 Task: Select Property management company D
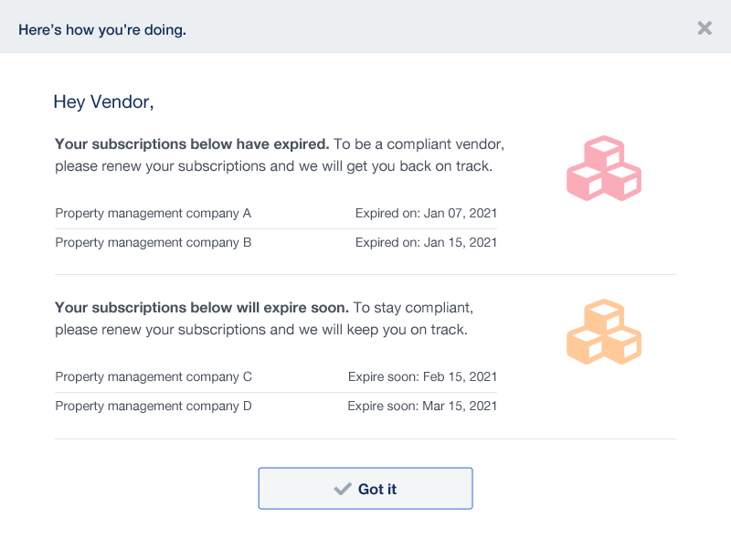point(154,407)
